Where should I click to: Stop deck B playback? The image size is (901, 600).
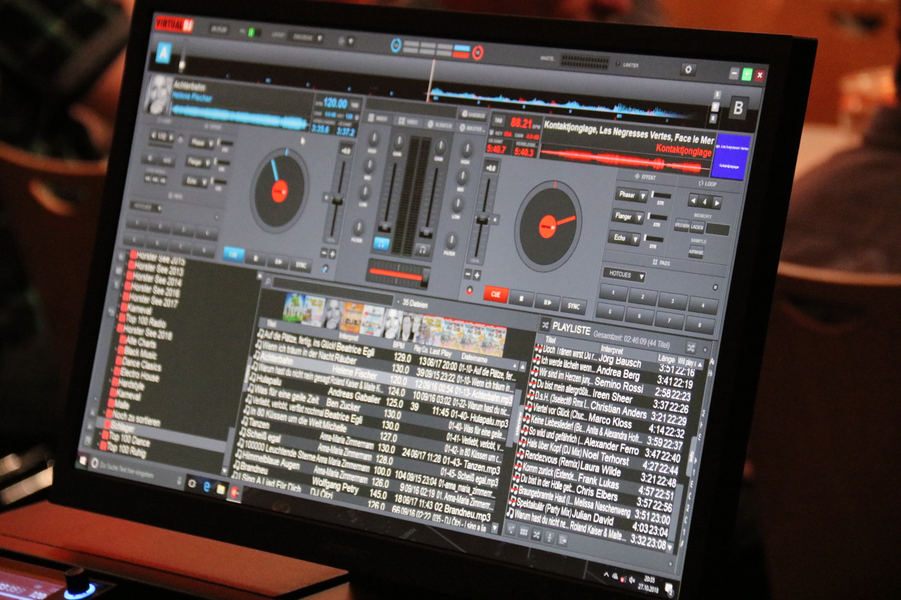point(521,299)
